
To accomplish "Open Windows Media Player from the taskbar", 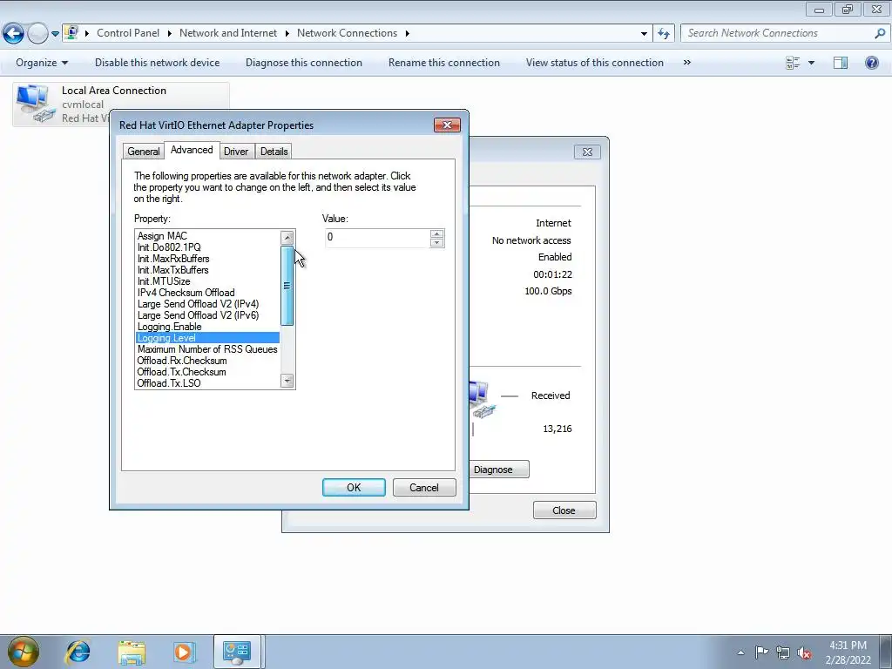I will [x=185, y=652].
